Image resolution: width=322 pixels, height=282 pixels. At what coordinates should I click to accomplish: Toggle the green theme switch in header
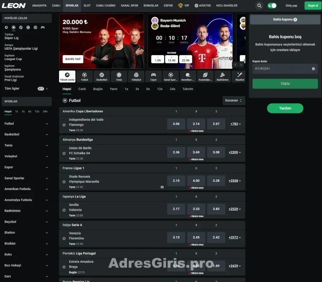(x=272, y=6)
